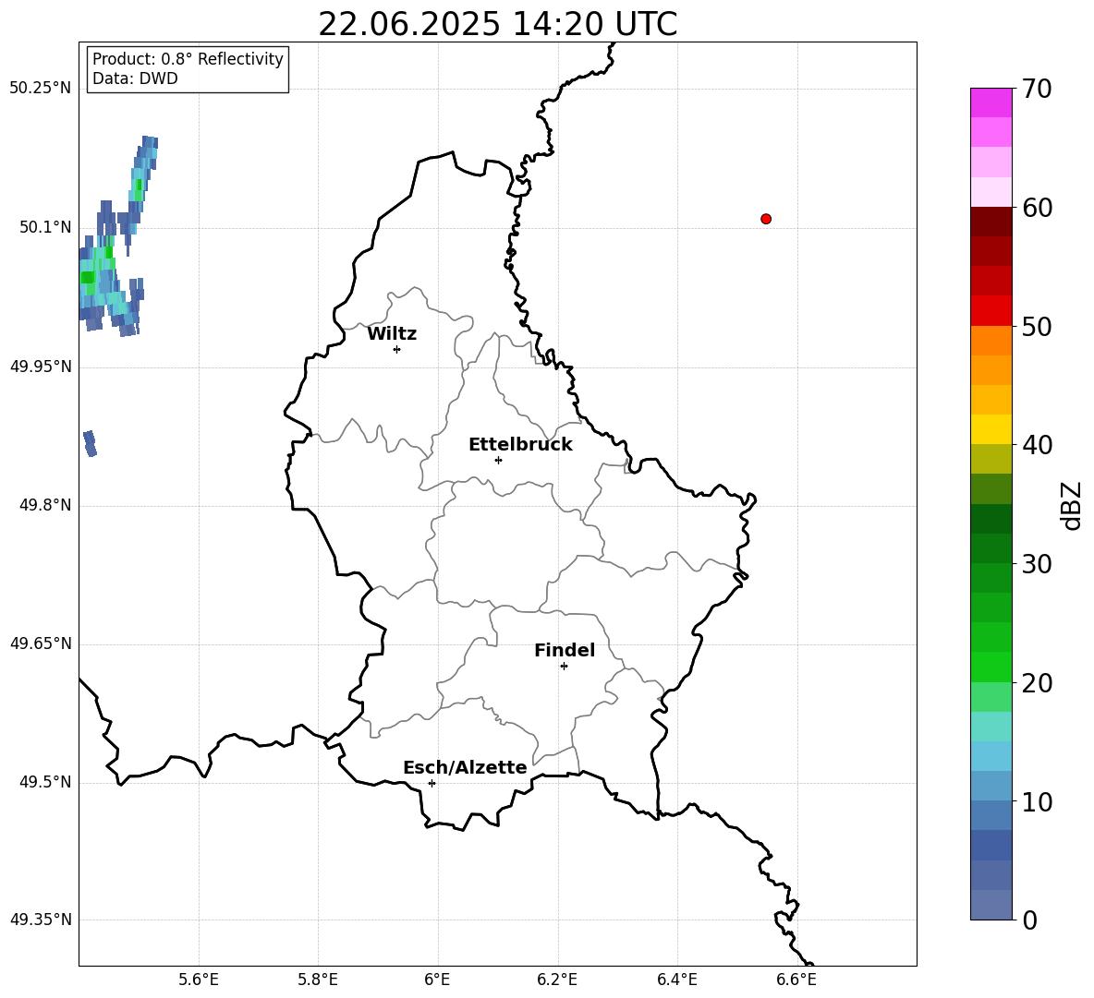The height and width of the screenshot is (998, 1094).
Task: Click the 49.5°N latitude label
Action: pos(45,782)
